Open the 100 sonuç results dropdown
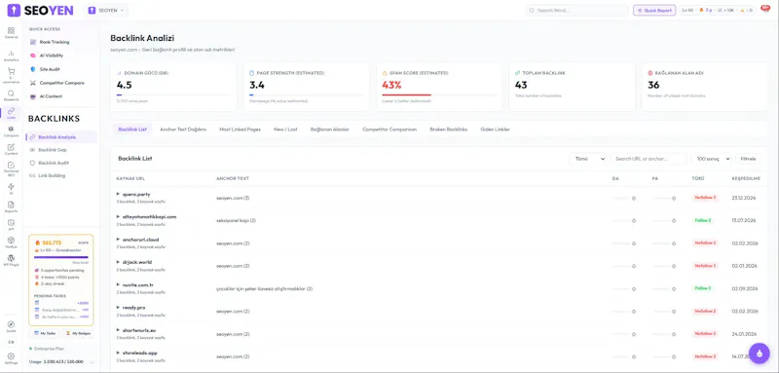Viewport: 779px width, 373px height. 712,159
